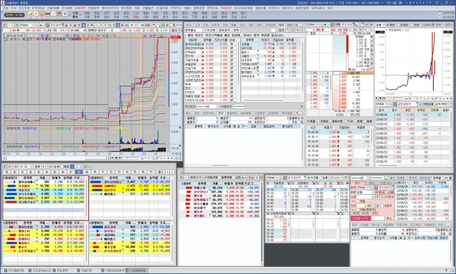Click the chart window settings gear icon
456x274 pixels.
click(167, 25)
